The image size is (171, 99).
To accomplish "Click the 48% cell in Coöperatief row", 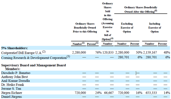I will pos(167,53).
